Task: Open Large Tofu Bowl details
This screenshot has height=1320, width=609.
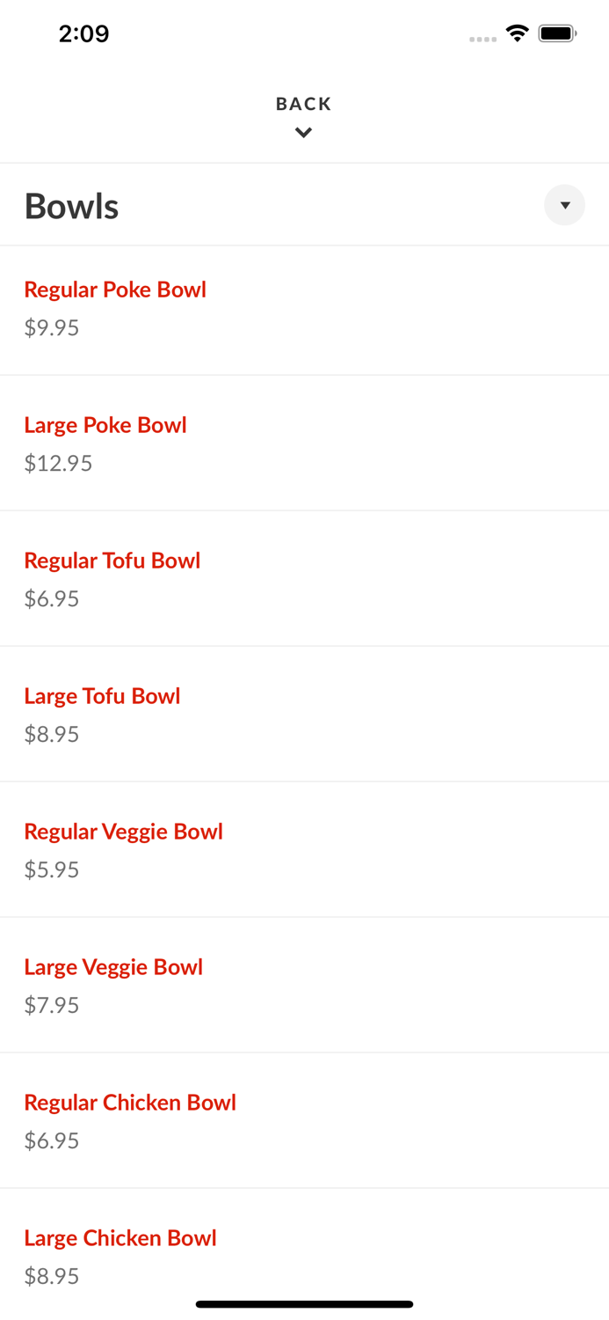Action: (x=102, y=695)
